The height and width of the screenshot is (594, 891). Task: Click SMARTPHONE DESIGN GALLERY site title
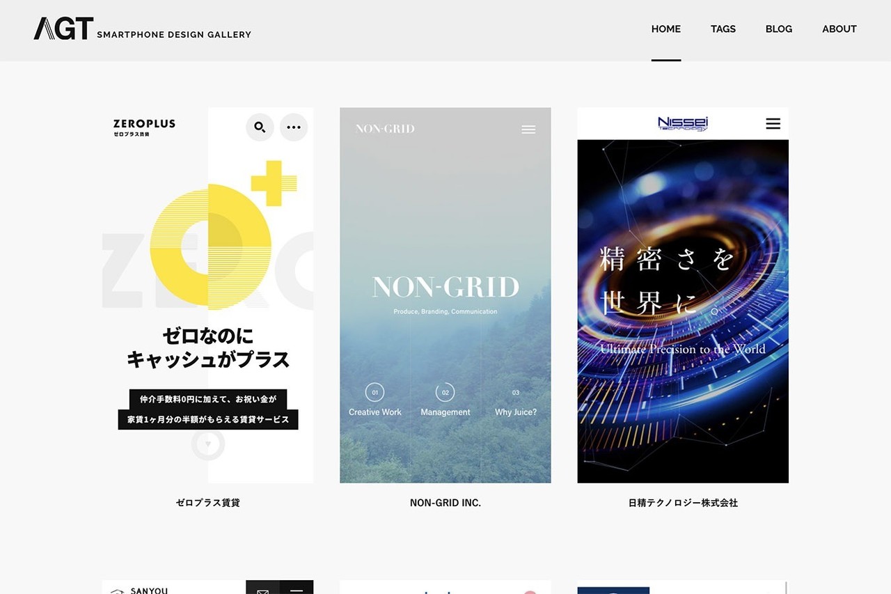point(174,34)
